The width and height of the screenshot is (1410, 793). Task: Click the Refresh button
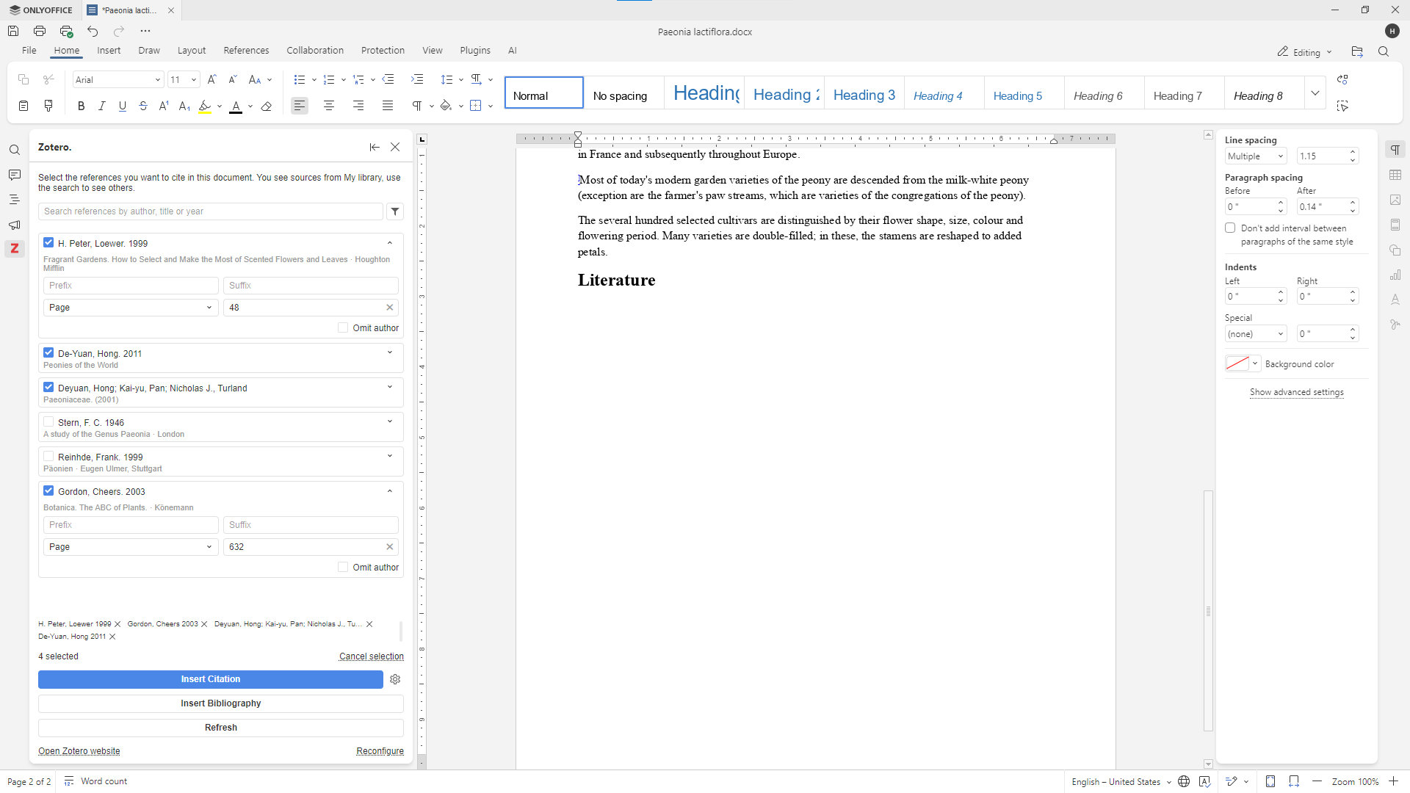221,728
